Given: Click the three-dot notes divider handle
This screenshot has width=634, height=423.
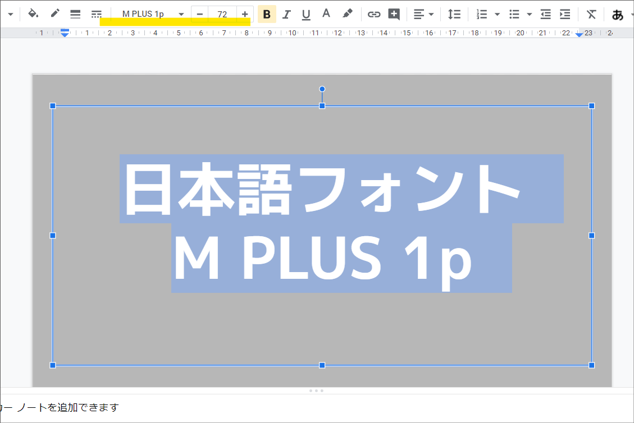Looking at the screenshot, I should 316,390.
